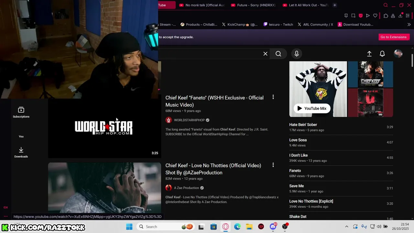
Task: Open the browser easy setup sliders icon
Action: pos(408,16)
